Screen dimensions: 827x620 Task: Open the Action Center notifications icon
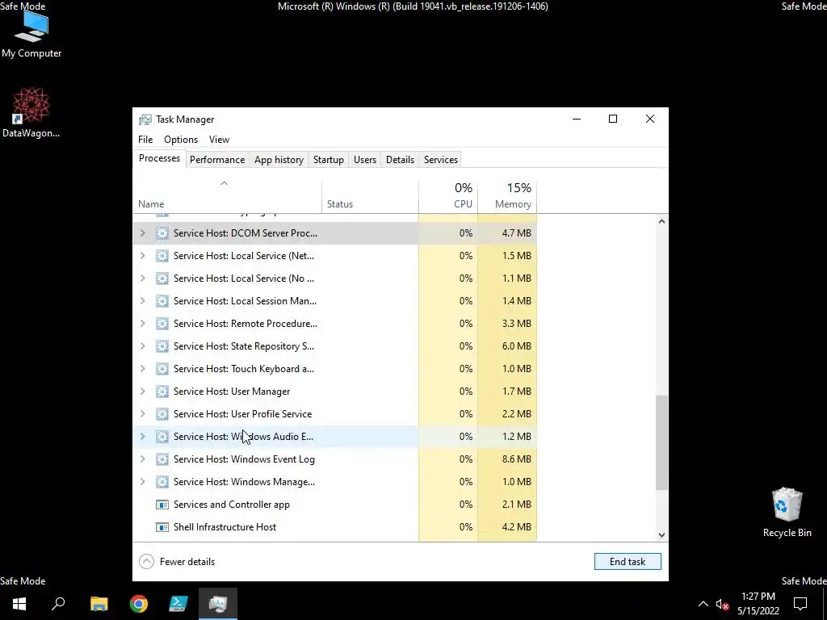pos(800,604)
